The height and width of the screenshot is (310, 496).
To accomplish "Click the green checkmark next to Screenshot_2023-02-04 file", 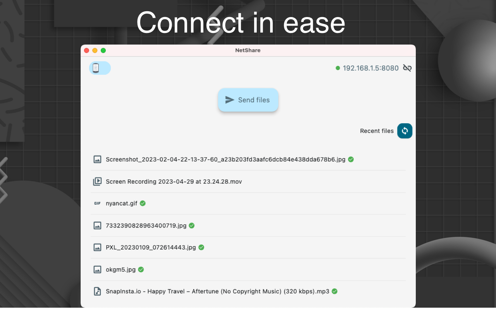I will pos(351,159).
